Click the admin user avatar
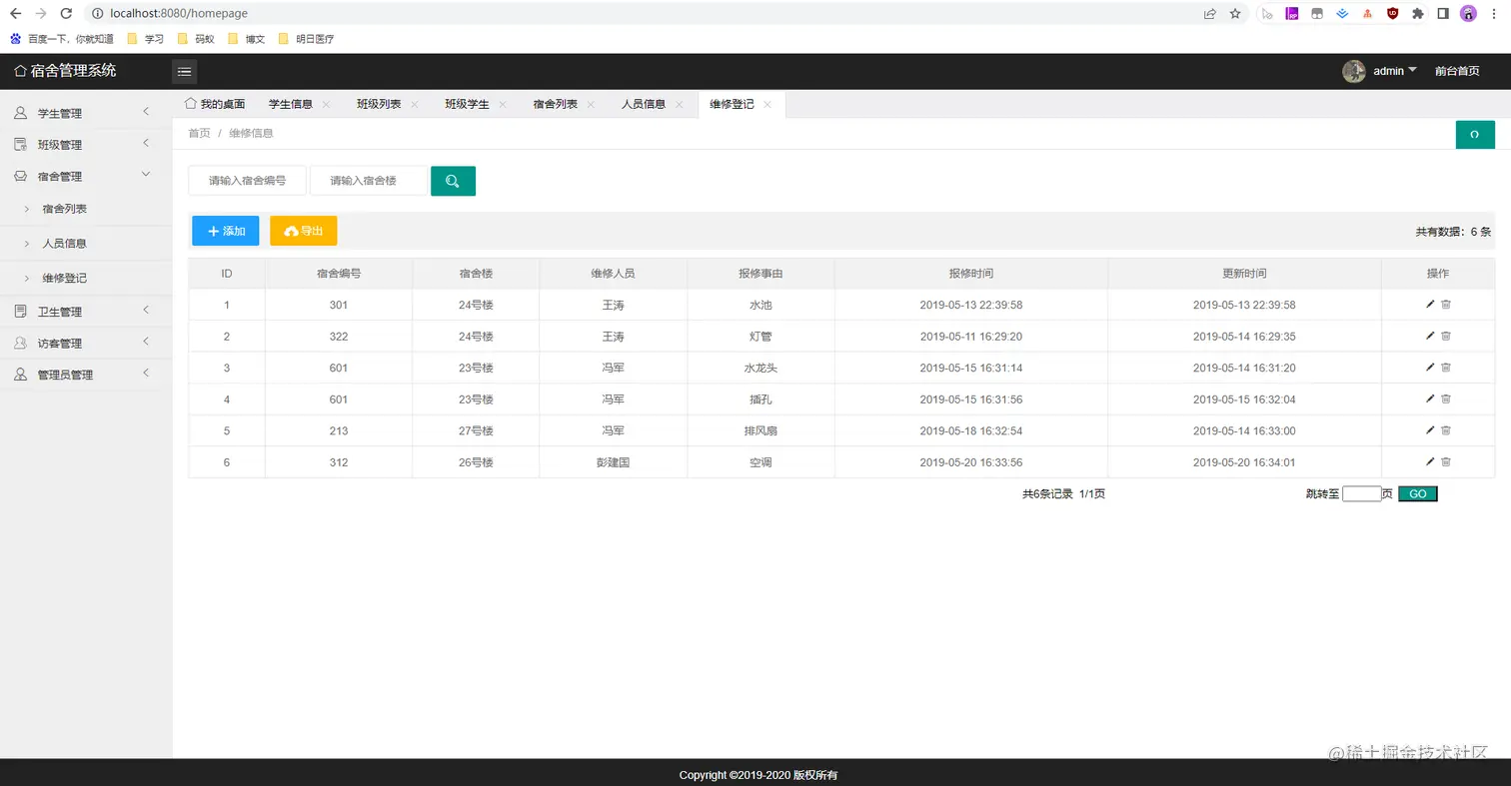This screenshot has height=786, width=1511. [x=1354, y=71]
